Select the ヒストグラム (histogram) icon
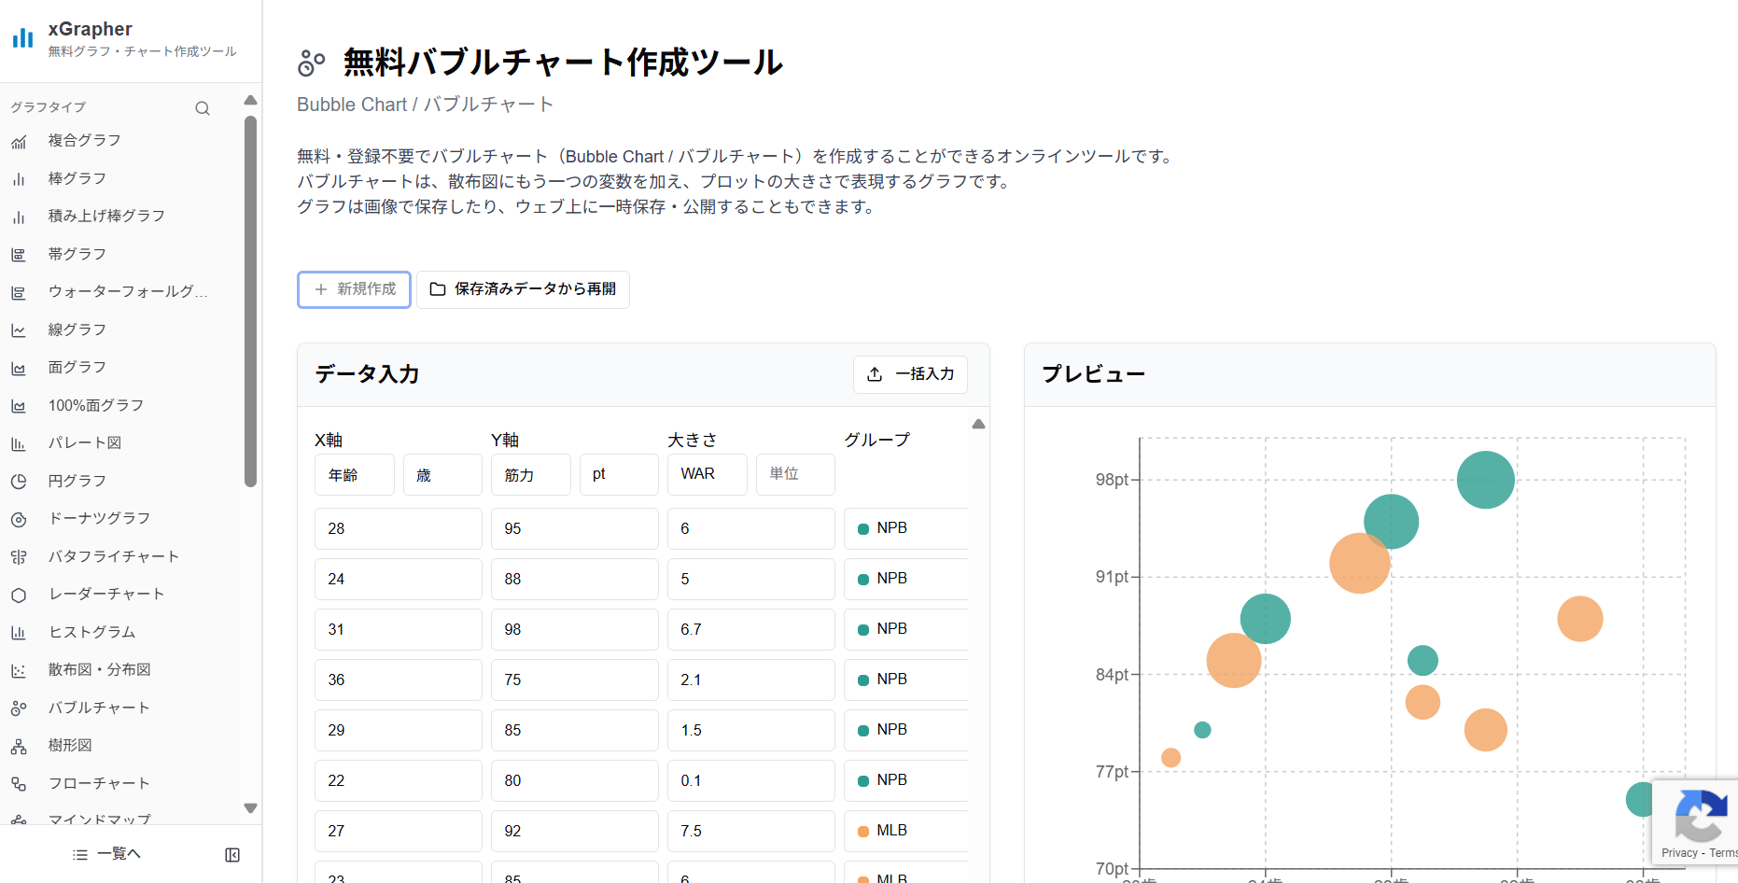The width and height of the screenshot is (1738, 883). point(20,632)
